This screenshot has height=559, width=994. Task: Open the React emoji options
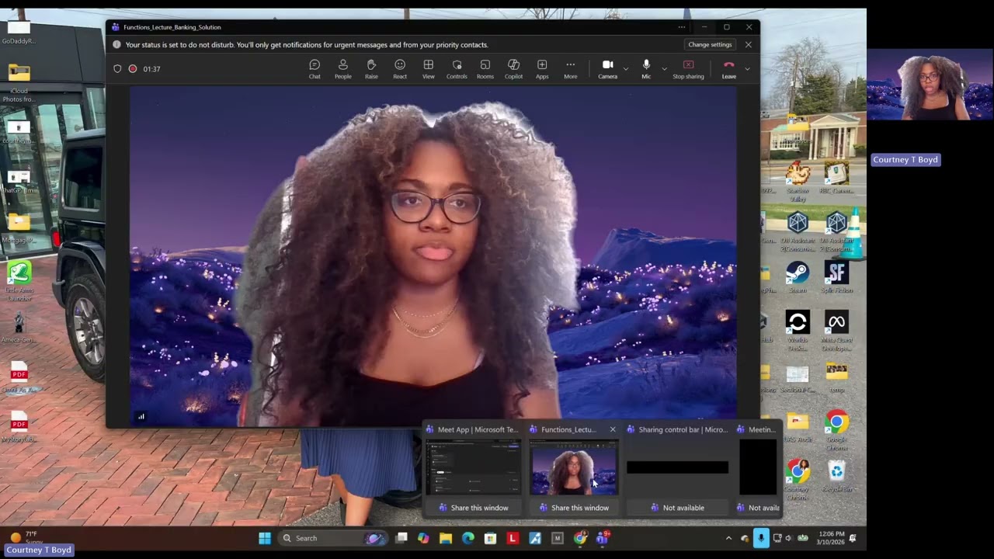(400, 69)
